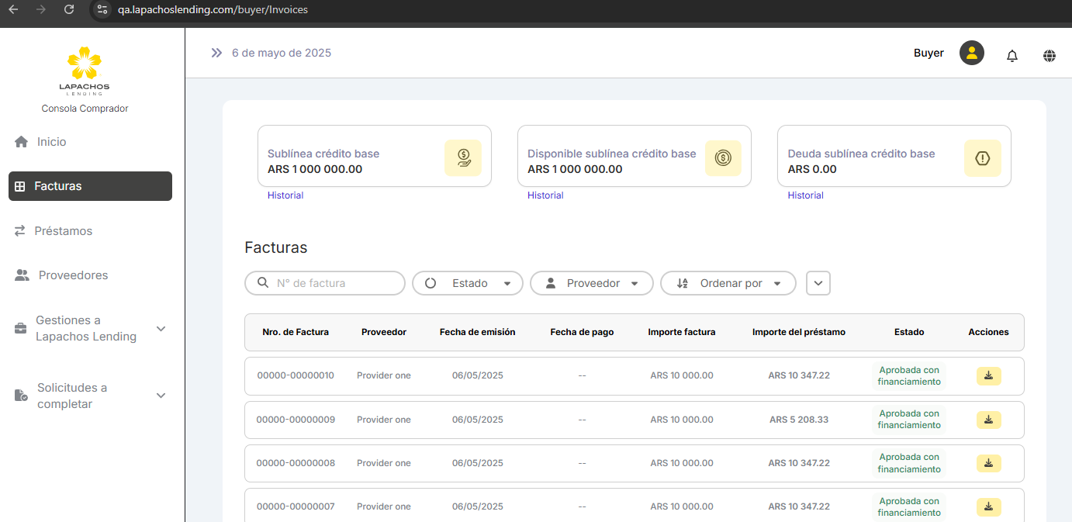Collapse sidebar with double chevron icon
1072x522 pixels.
pos(216,54)
